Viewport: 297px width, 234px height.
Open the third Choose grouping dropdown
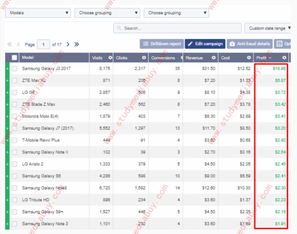[176, 13]
